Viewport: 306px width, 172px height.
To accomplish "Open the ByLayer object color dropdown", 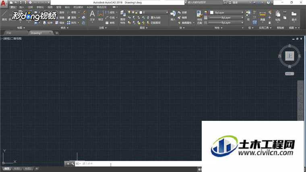I will click(x=242, y=12).
